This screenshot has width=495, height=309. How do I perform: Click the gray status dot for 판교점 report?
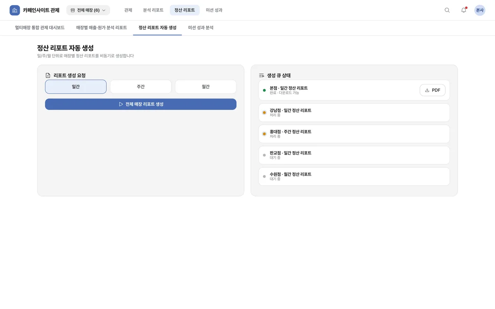pyautogui.click(x=264, y=155)
